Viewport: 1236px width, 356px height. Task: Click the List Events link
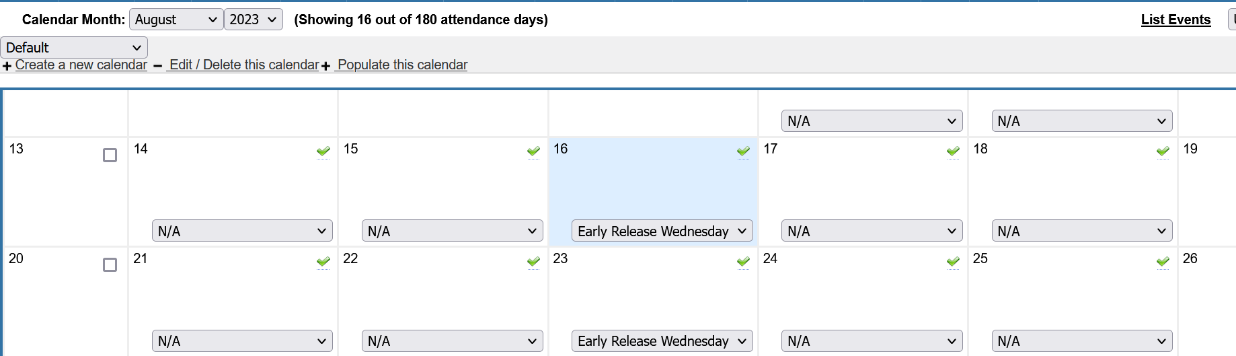click(x=1175, y=20)
